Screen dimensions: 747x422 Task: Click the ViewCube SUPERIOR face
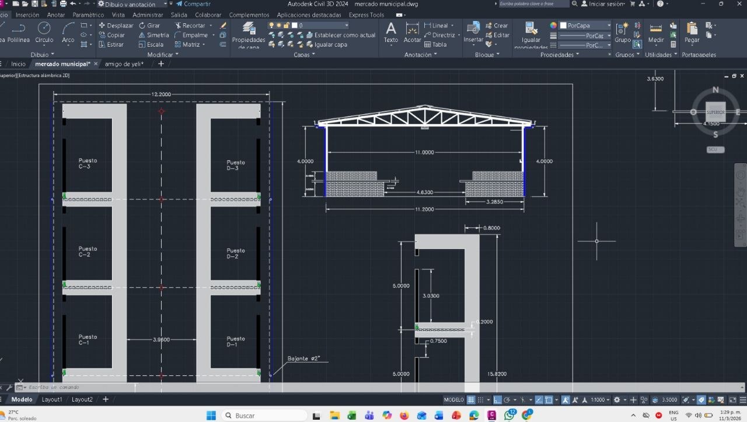(715, 112)
